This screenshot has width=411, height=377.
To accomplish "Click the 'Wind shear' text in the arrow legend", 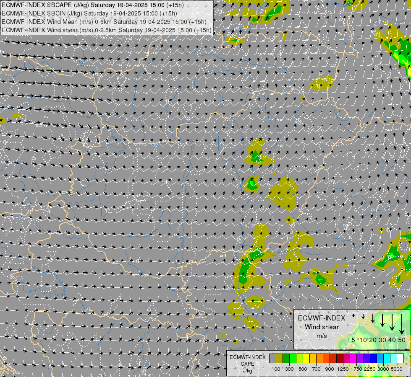I will [x=322, y=327].
